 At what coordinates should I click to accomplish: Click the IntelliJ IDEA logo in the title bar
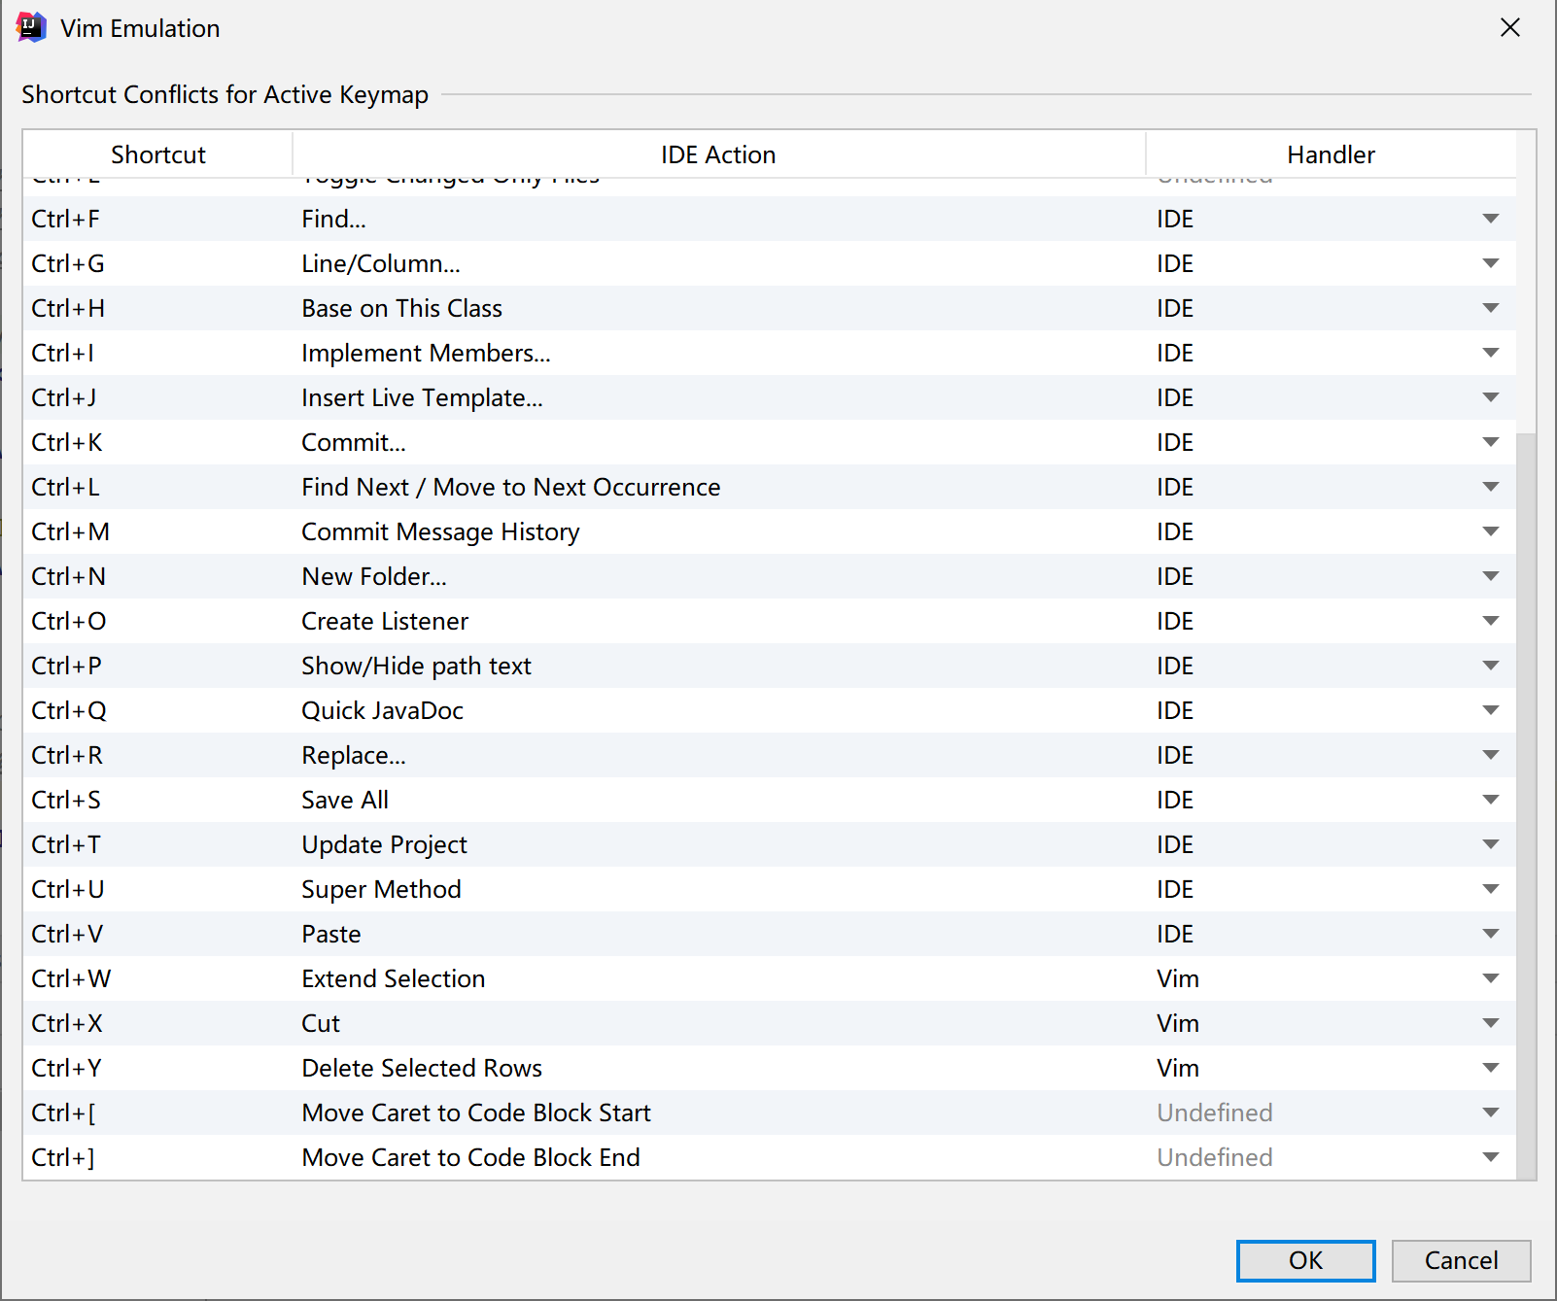[31, 27]
